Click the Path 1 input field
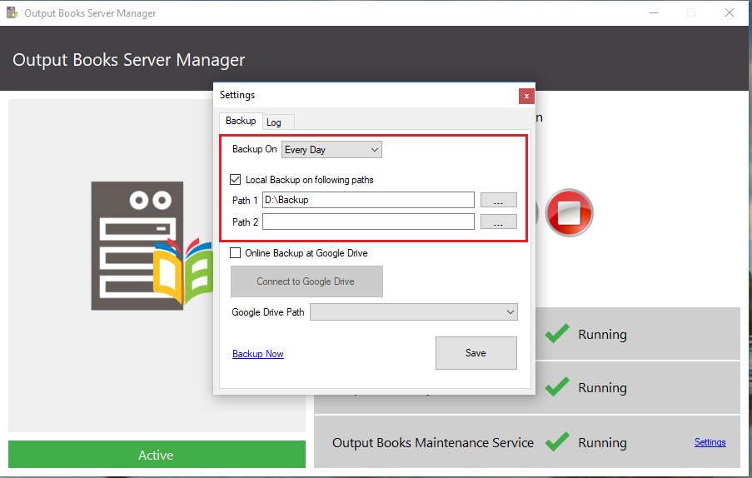This screenshot has height=478, width=752. pos(368,200)
